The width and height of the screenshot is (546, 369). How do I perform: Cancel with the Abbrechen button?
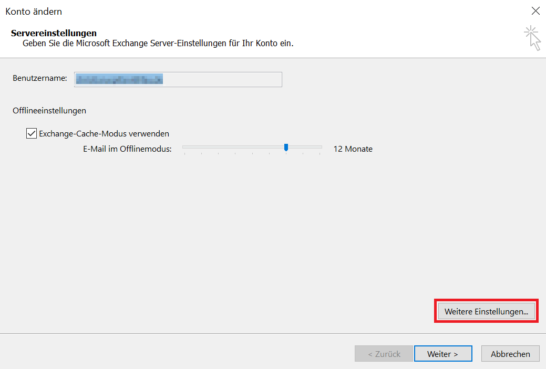[x=510, y=354]
